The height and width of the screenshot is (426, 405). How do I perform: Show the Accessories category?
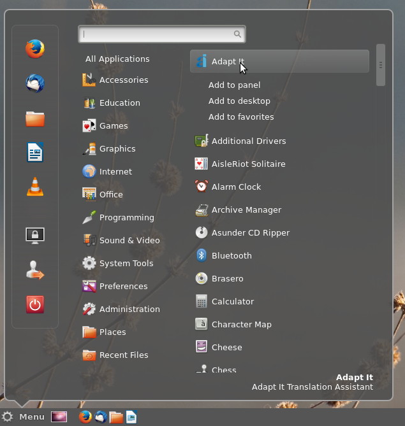tap(123, 80)
